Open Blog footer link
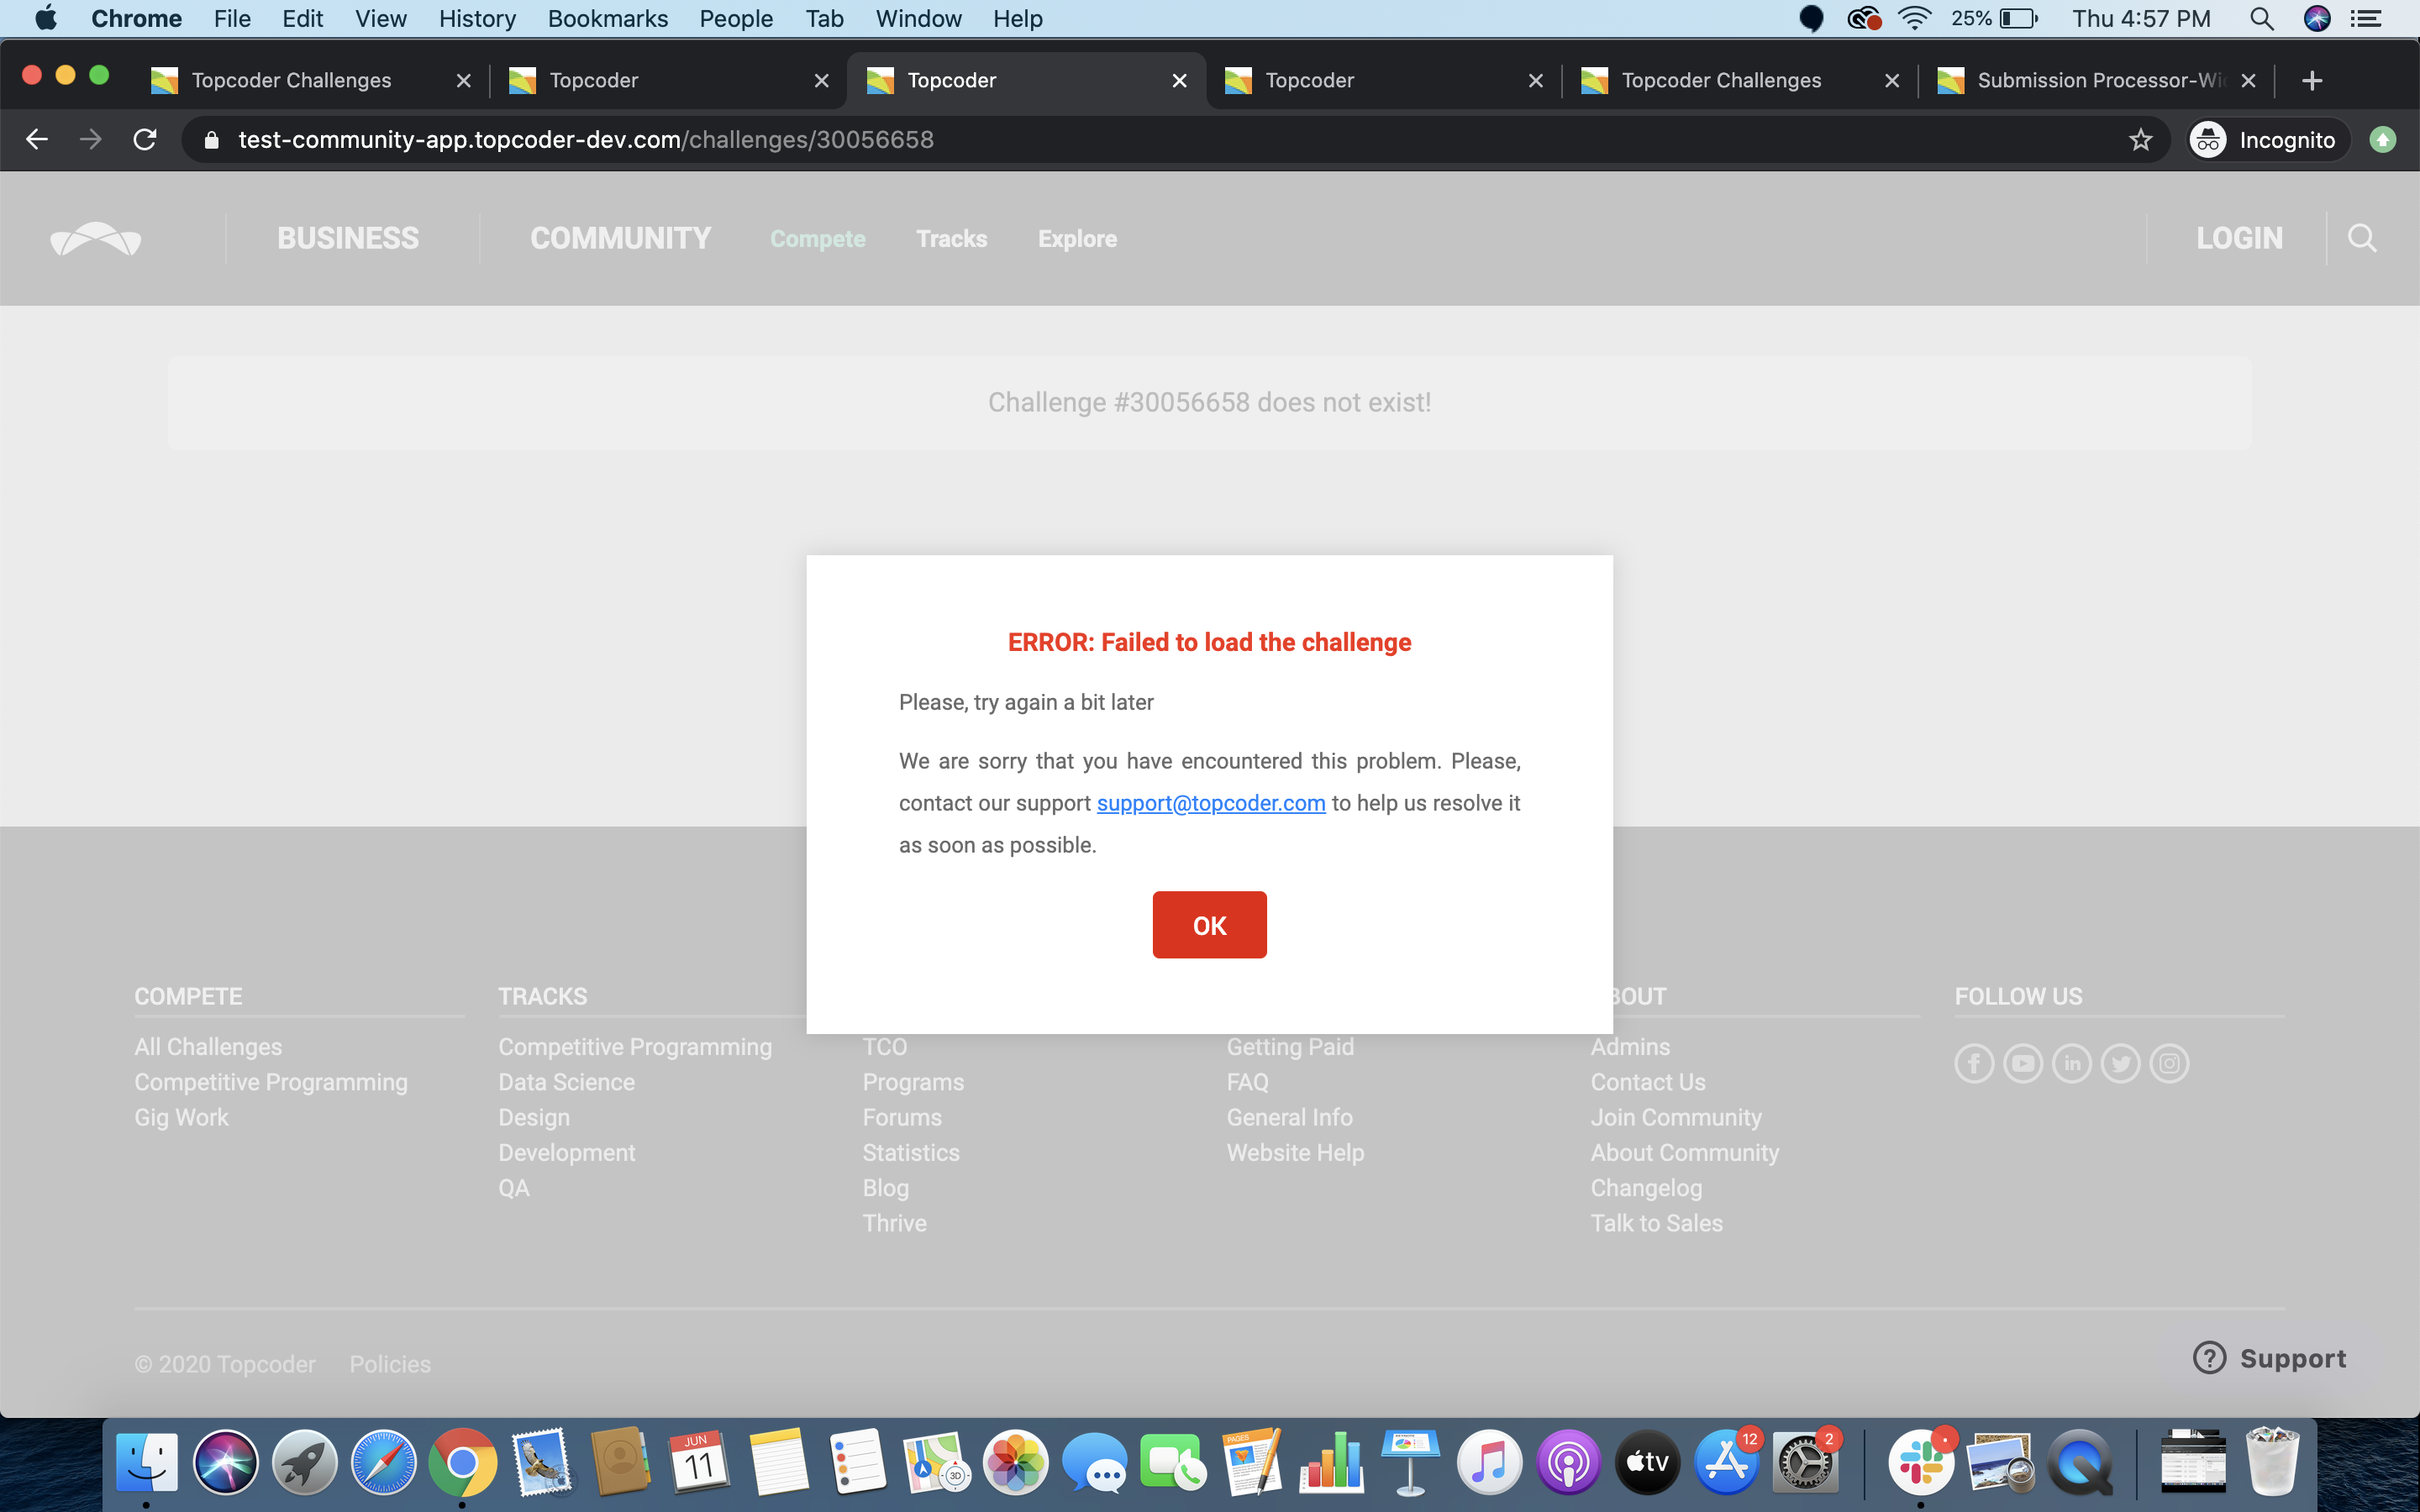Image resolution: width=2420 pixels, height=1512 pixels. point(885,1188)
